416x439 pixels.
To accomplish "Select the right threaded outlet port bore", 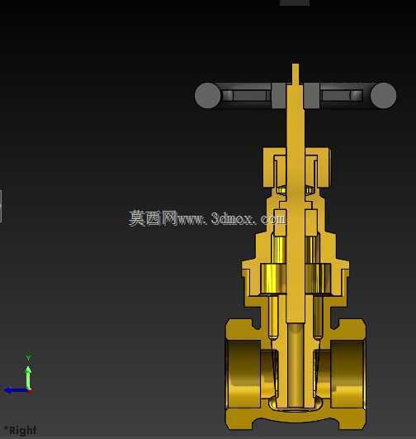I will 348,374.
